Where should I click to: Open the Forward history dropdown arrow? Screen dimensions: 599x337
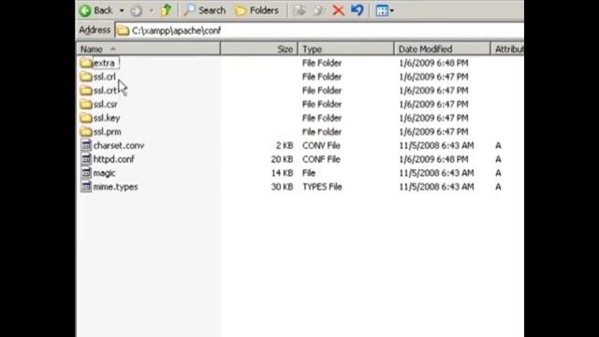pos(152,10)
